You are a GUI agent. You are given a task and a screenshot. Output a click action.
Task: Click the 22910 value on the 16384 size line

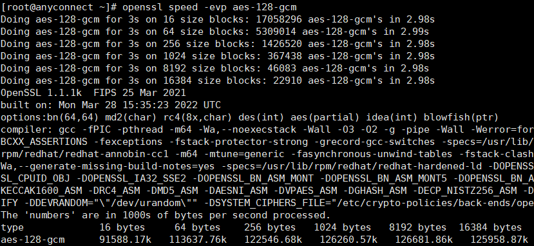click(x=287, y=80)
